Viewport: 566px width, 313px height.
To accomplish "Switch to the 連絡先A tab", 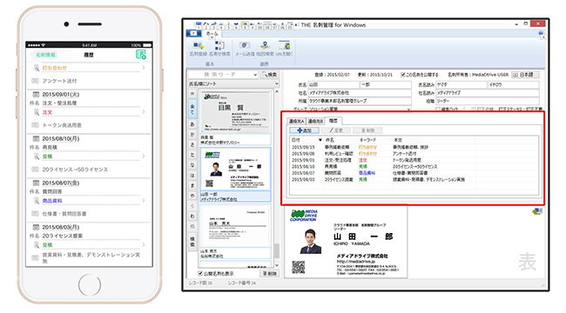I will [x=296, y=121].
